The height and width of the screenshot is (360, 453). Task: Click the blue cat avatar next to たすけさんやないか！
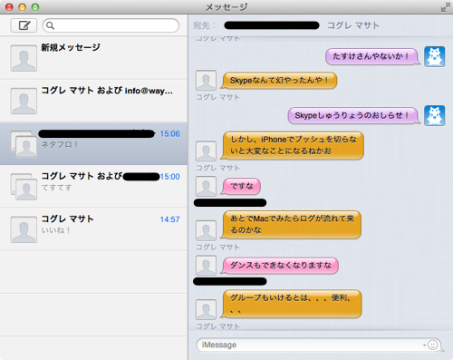pos(434,56)
